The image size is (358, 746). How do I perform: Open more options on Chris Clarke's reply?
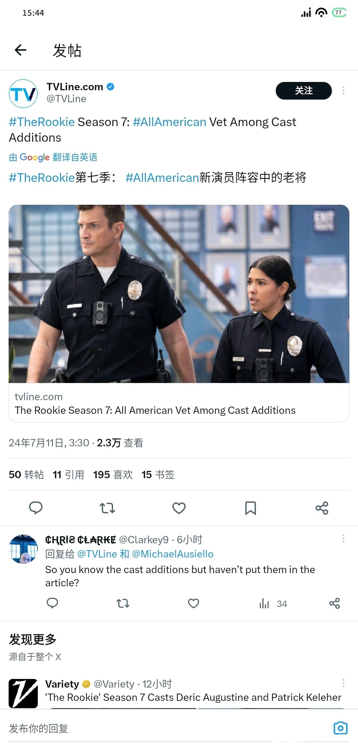click(x=343, y=539)
